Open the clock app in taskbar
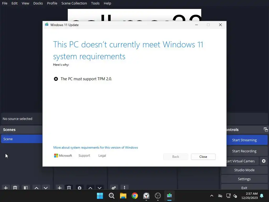This screenshot has height=202, width=269. [146, 196]
